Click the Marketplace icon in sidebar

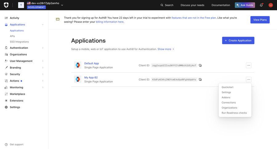(x=6, y=94)
